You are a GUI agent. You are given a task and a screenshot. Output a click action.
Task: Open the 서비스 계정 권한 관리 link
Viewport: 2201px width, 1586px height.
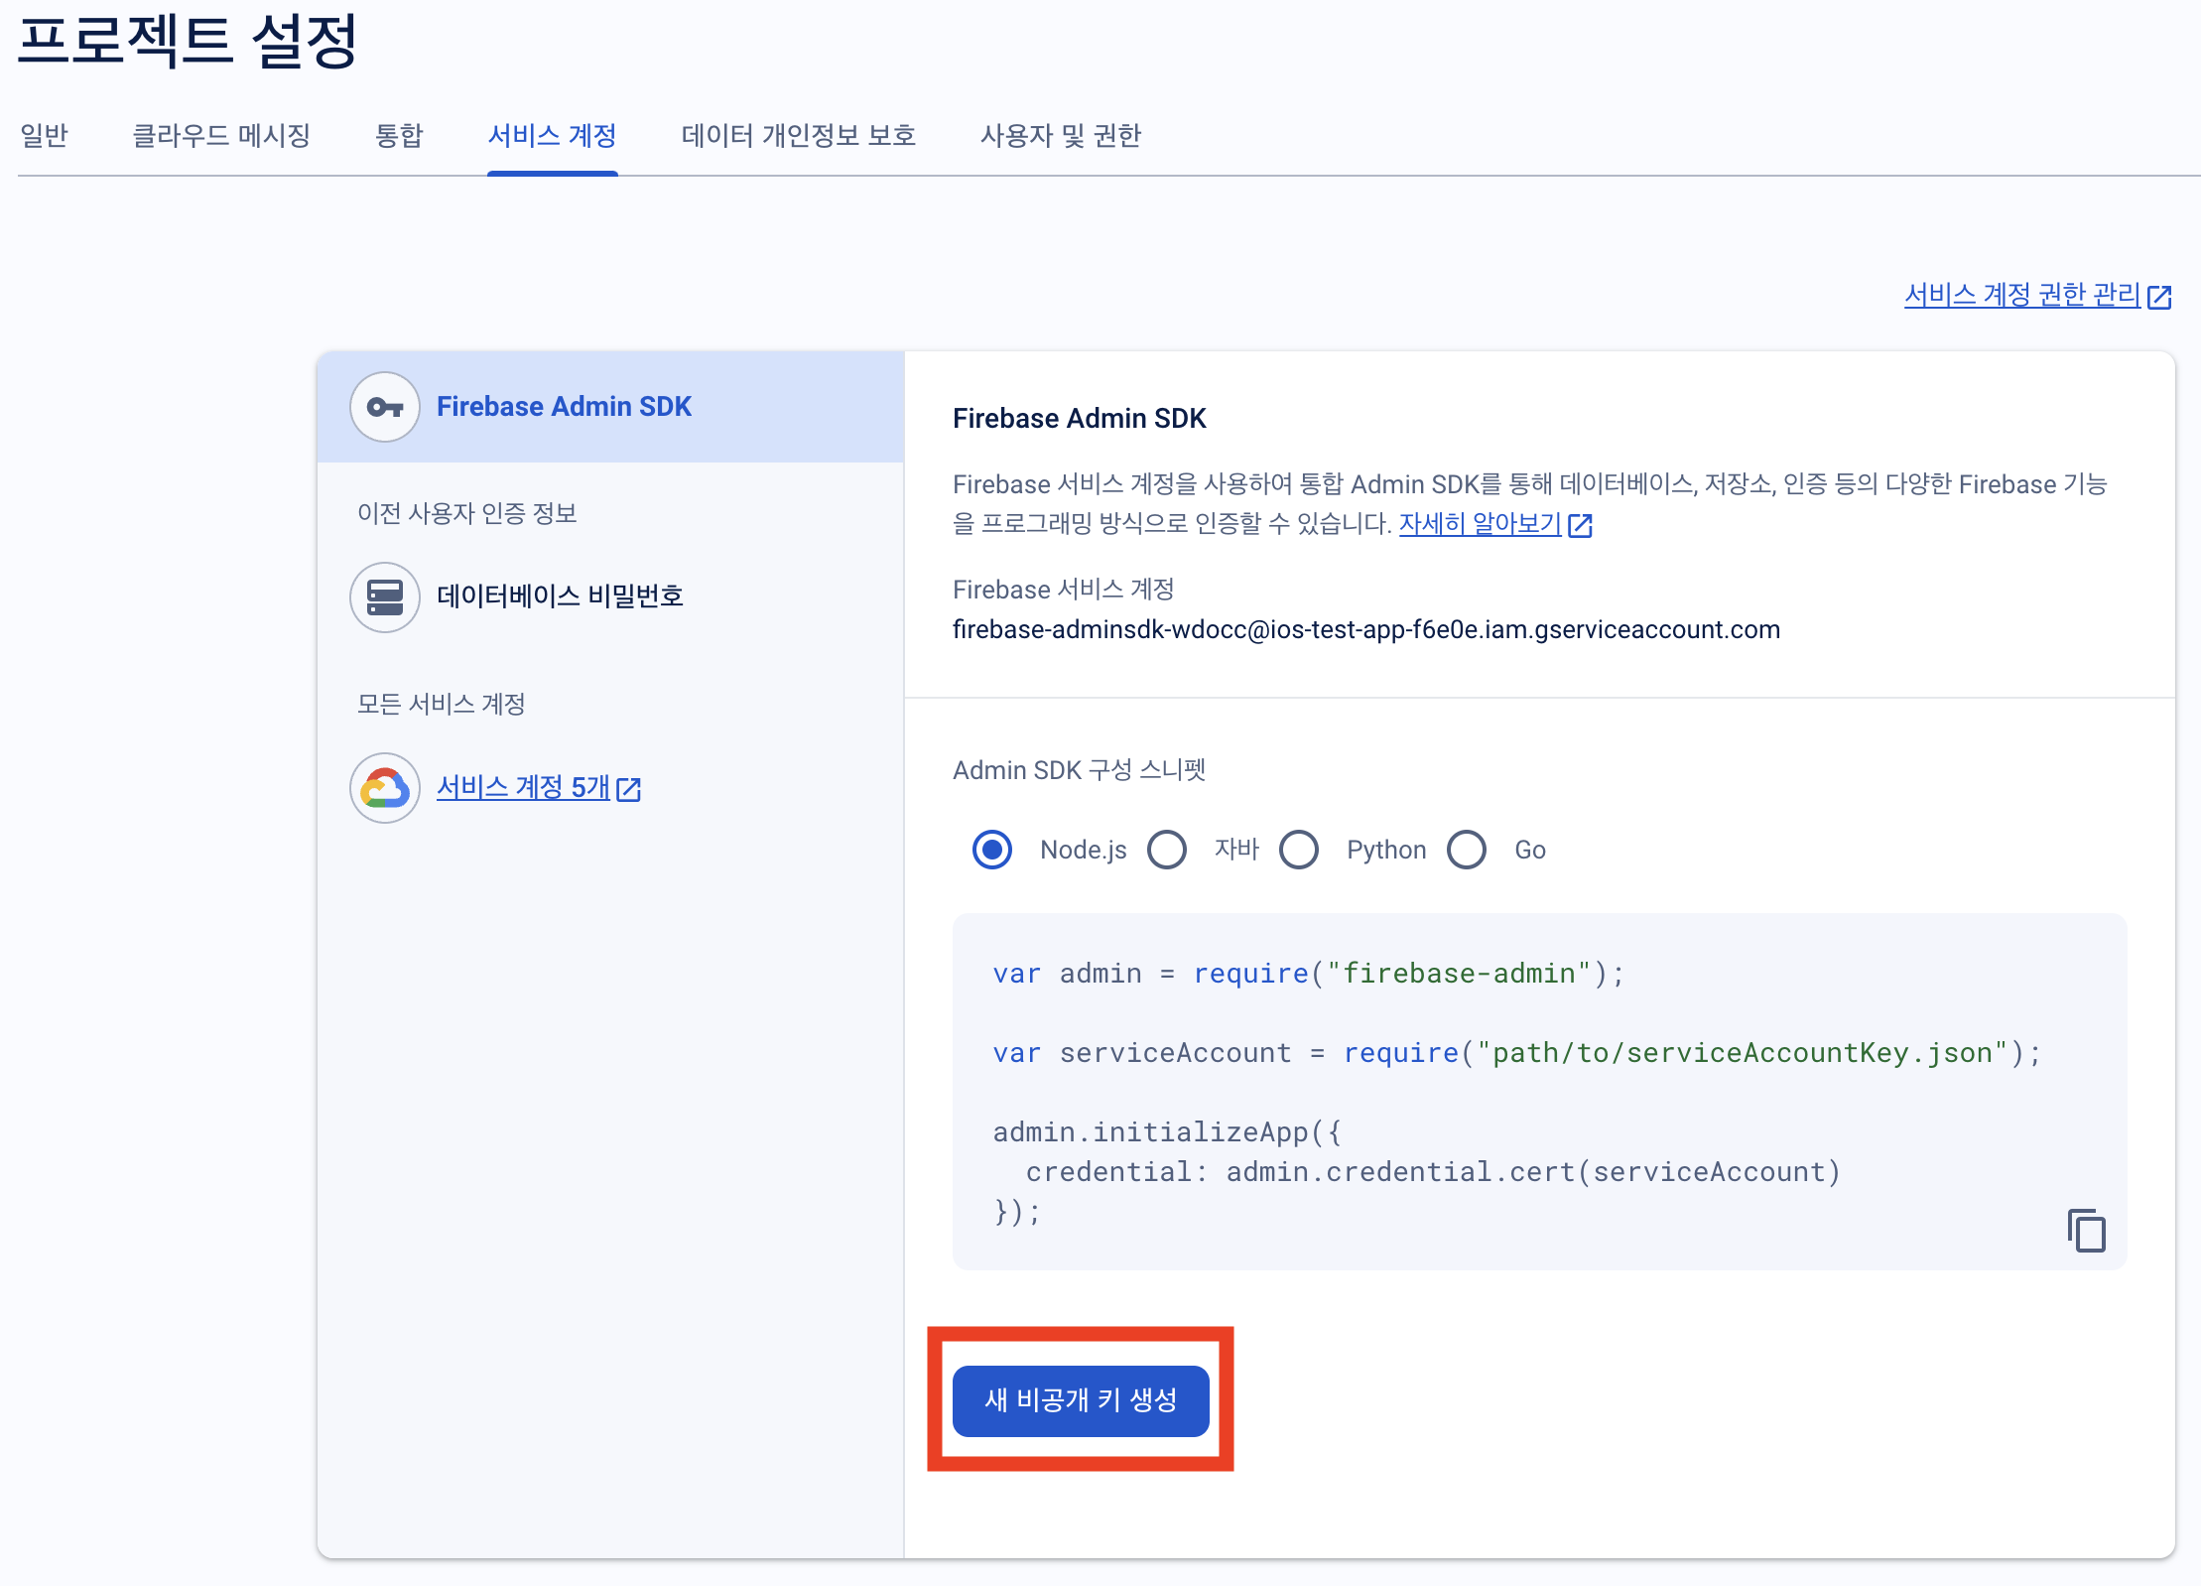pos(2022,295)
